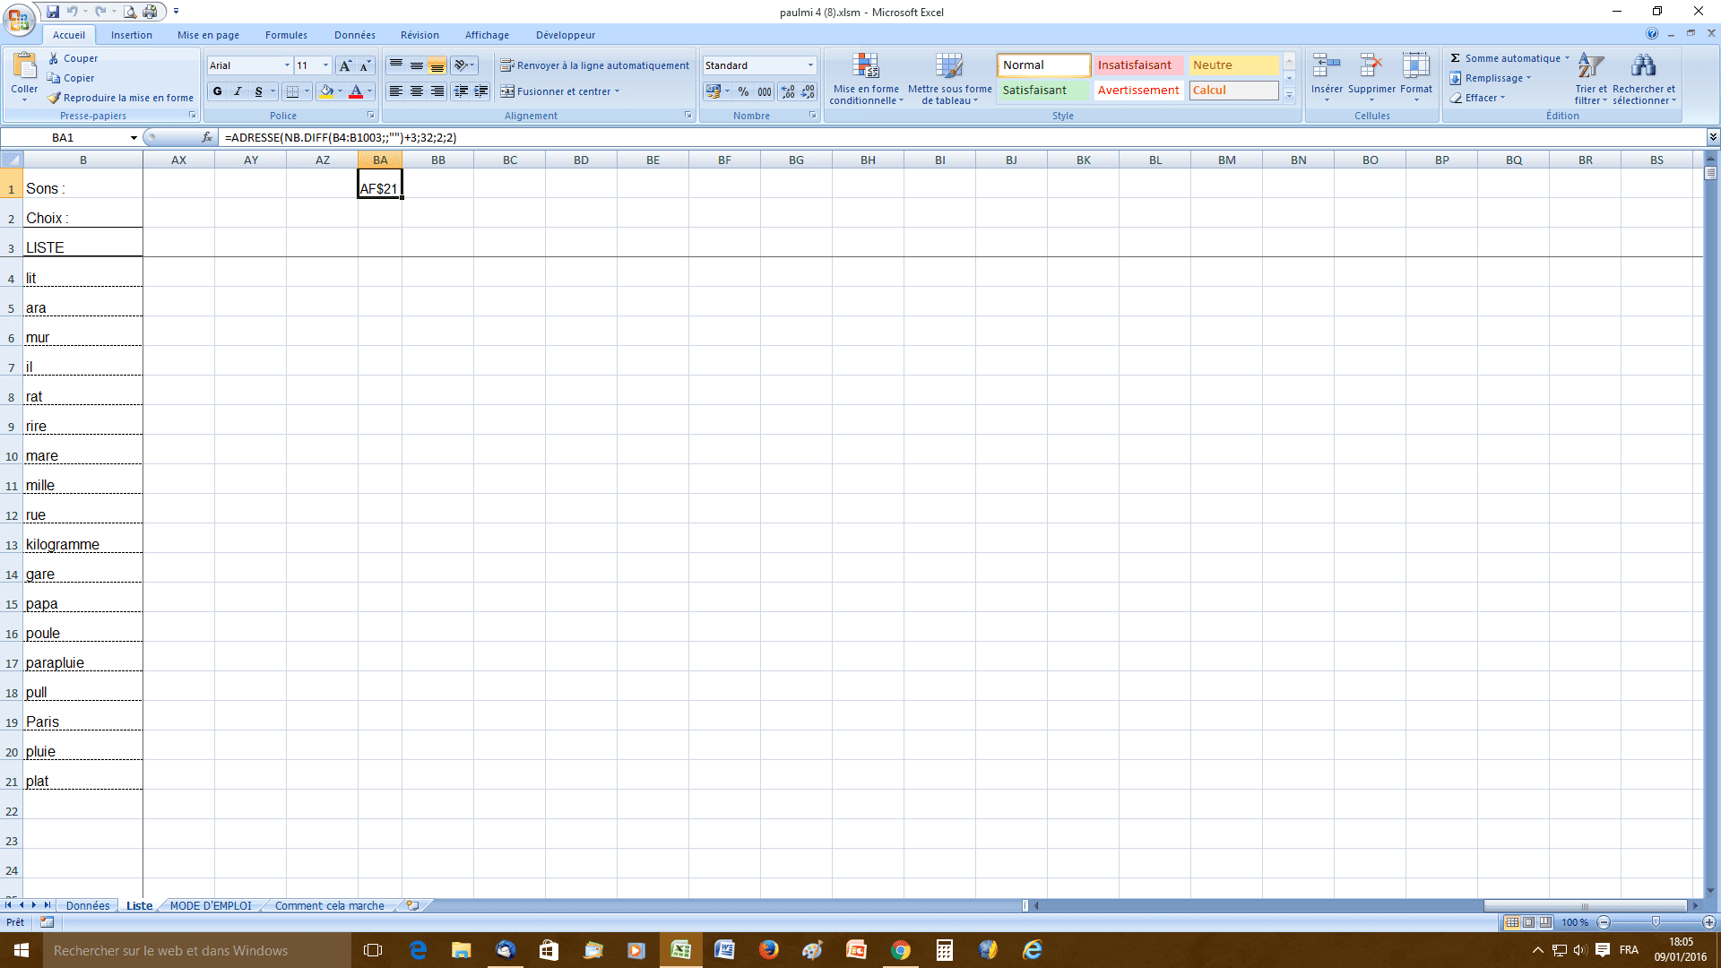1721x968 pixels.
Task: Toggle Renvoyer à la ligne automatiquement
Action: point(595,65)
